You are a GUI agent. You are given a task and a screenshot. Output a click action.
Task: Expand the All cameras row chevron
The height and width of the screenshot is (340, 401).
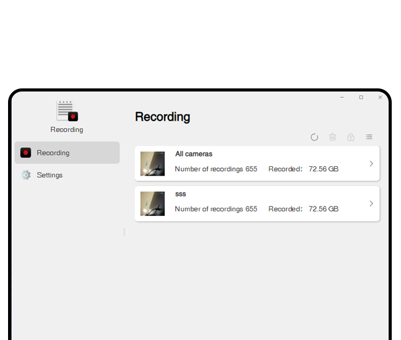coord(371,164)
